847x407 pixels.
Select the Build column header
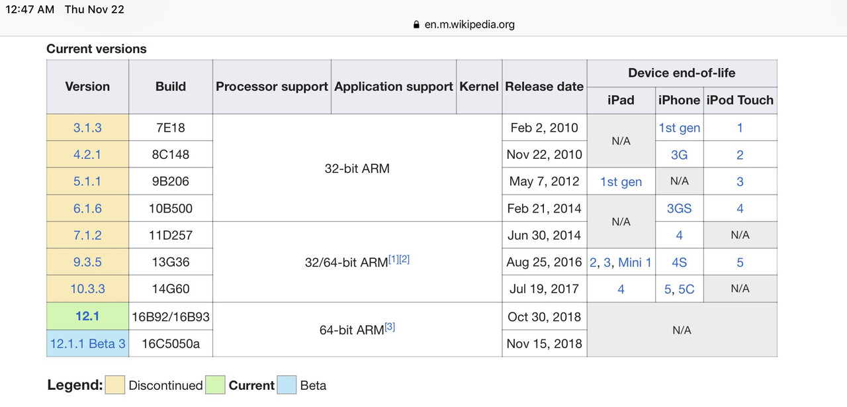point(171,86)
